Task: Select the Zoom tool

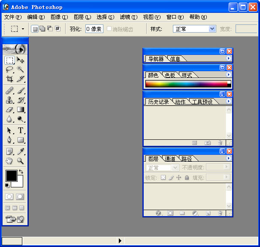Action: (21, 161)
